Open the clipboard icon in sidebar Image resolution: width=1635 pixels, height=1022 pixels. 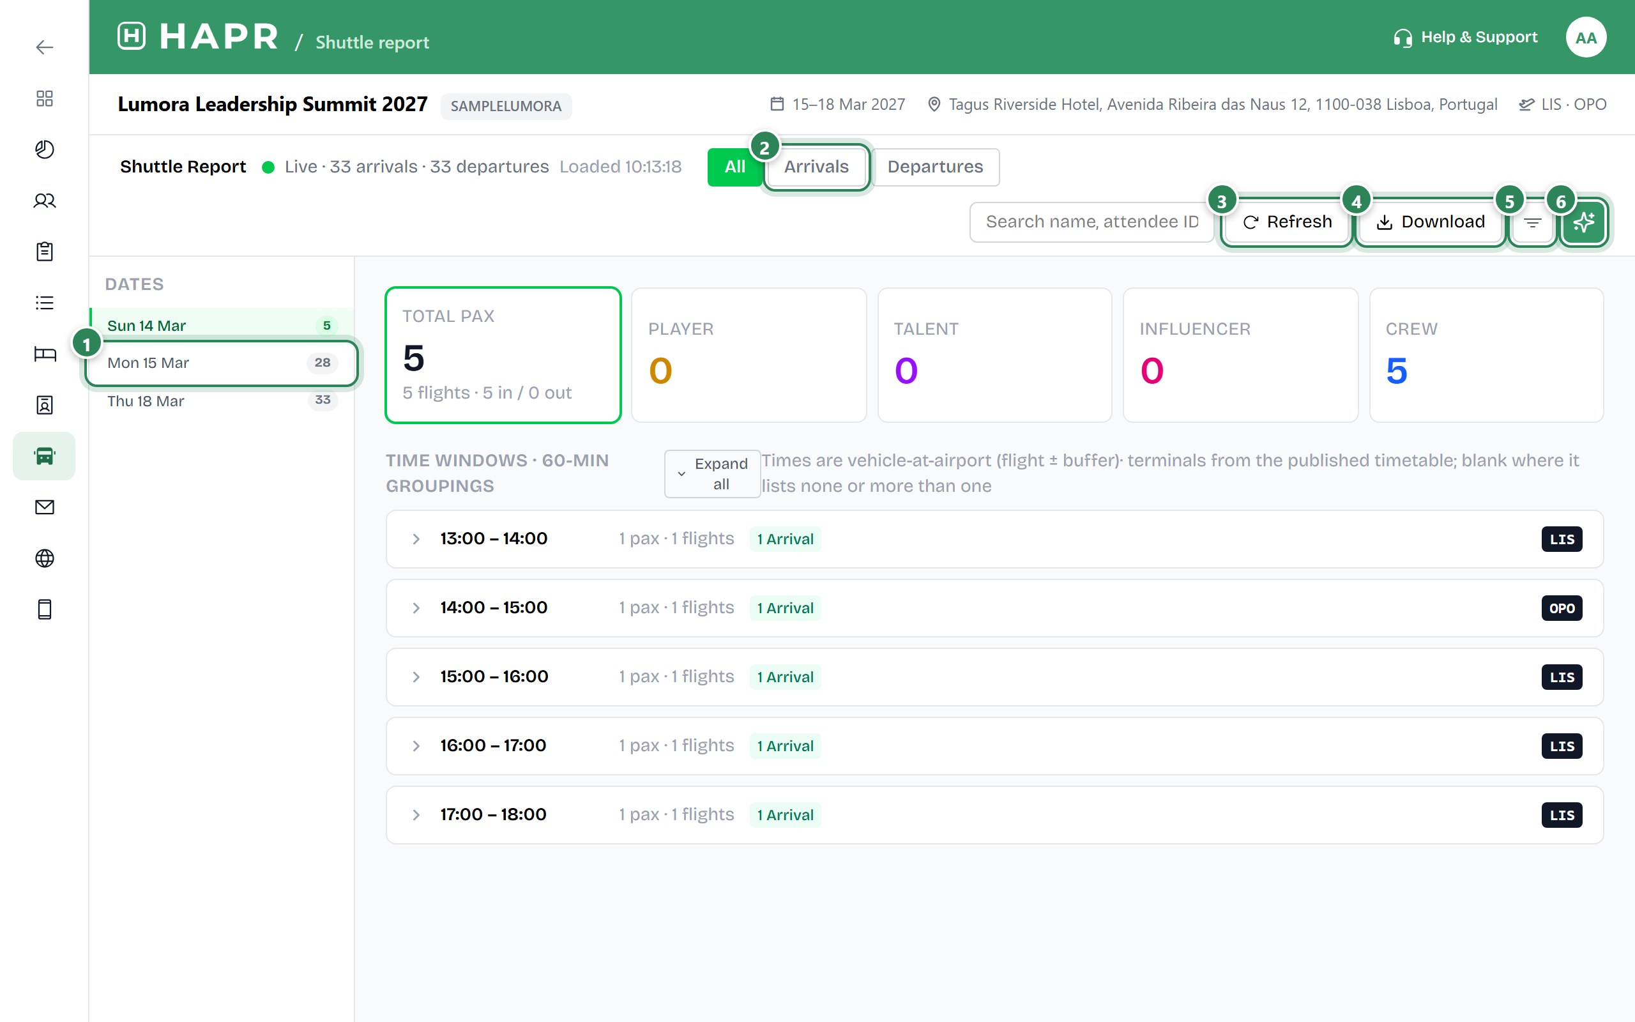pyautogui.click(x=45, y=252)
